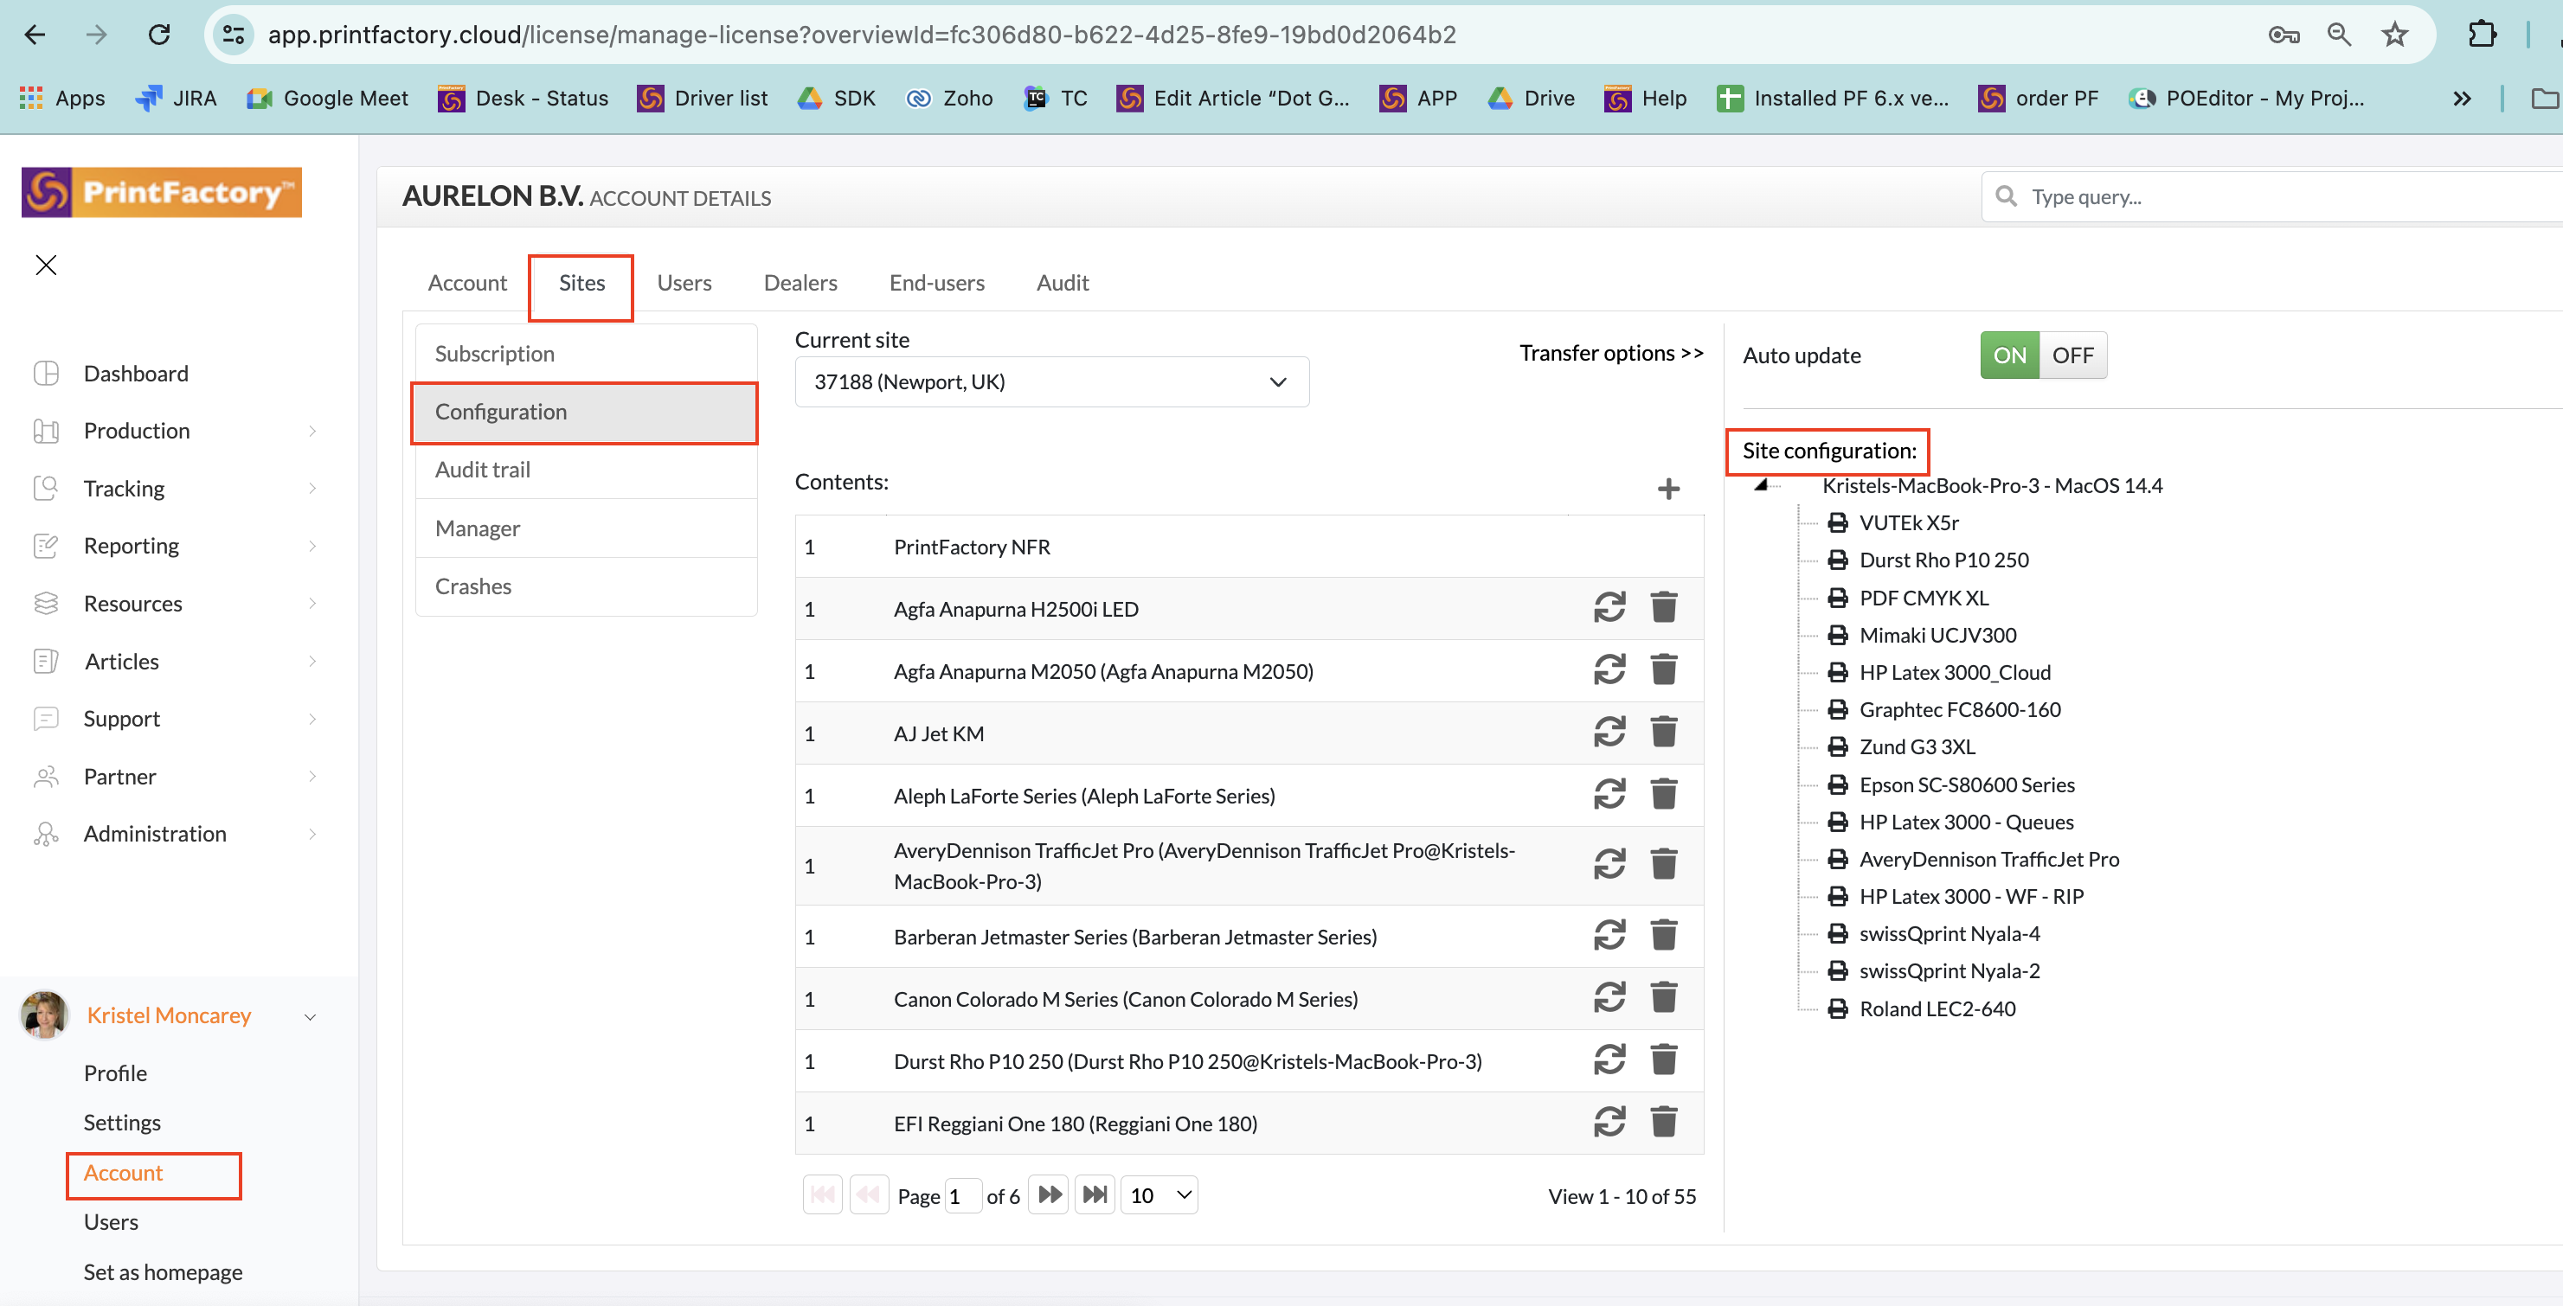This screenshot has width=2563, height=1306.
Task: Click the page number input field
Action: coord(962,1194)
